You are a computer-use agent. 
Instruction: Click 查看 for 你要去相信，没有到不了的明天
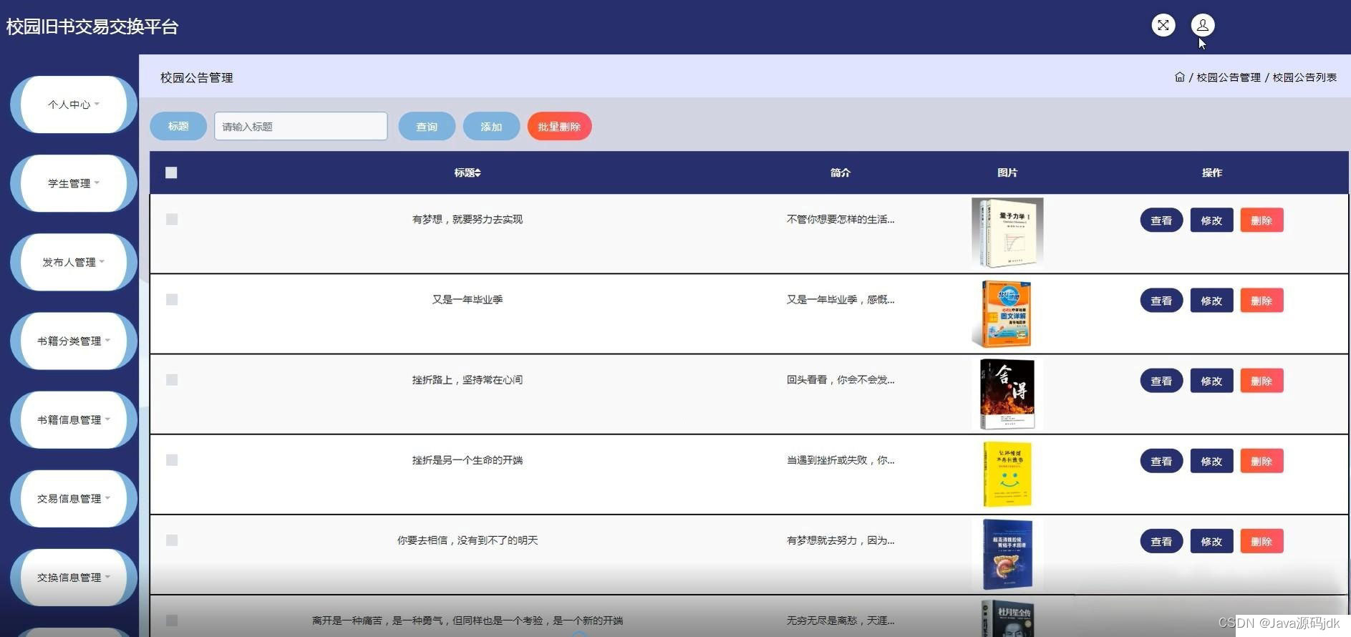pyautogui.click(x=1161, y=541)
